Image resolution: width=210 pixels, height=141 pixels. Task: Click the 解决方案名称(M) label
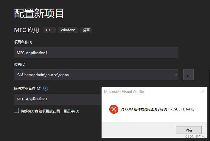click(28, 88)
